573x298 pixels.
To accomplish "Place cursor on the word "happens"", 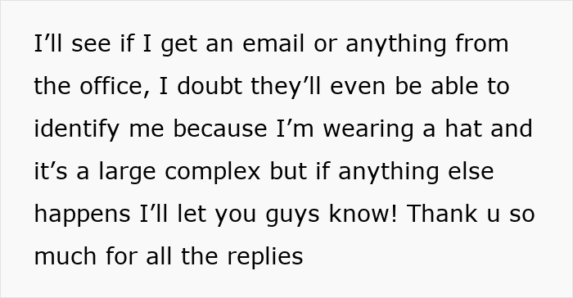I will (x=82, y=215).
